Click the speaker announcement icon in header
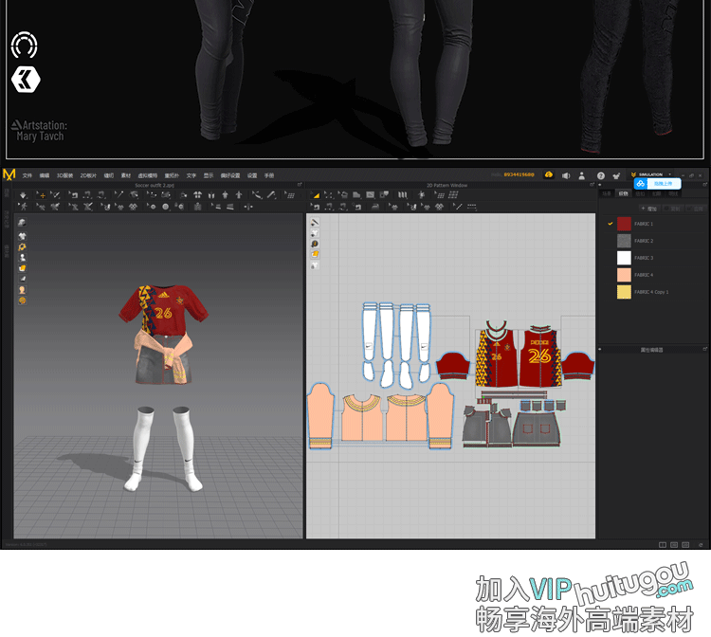This screenshot has height=637, width=711. click(565, 175)
